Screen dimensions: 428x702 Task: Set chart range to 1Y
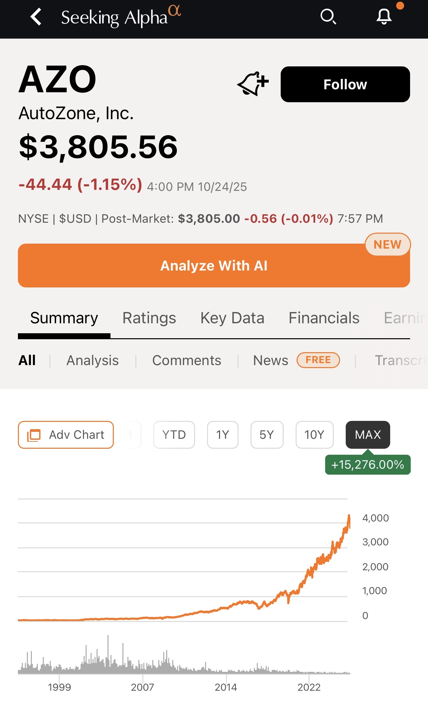[x=223, y=434]
